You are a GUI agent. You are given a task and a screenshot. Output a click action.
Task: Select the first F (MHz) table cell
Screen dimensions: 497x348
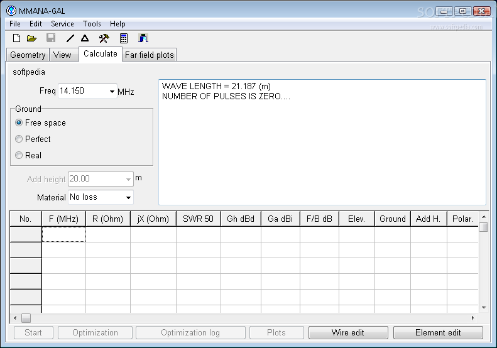pos(63,234)
